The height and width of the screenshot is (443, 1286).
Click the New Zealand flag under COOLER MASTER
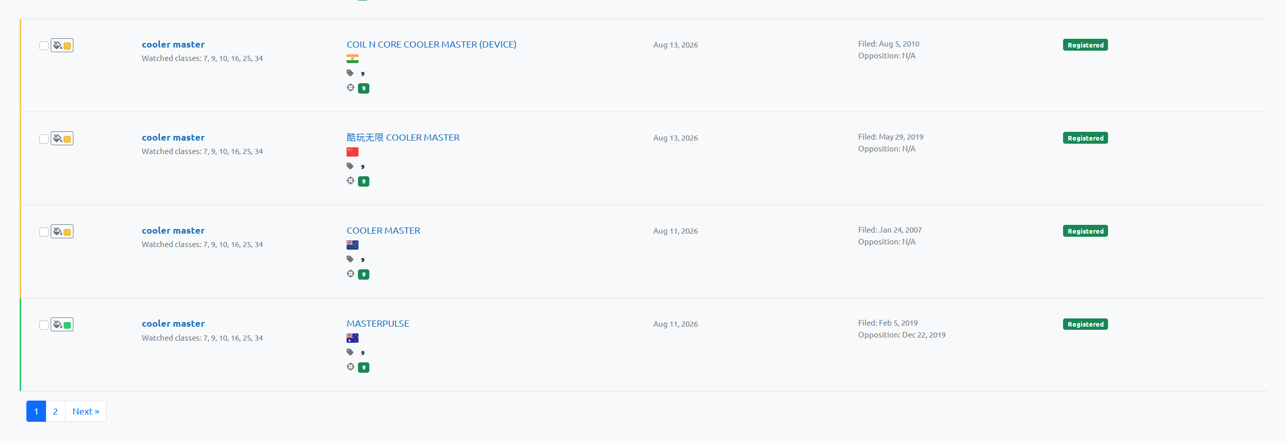click(x=352, y=245)
